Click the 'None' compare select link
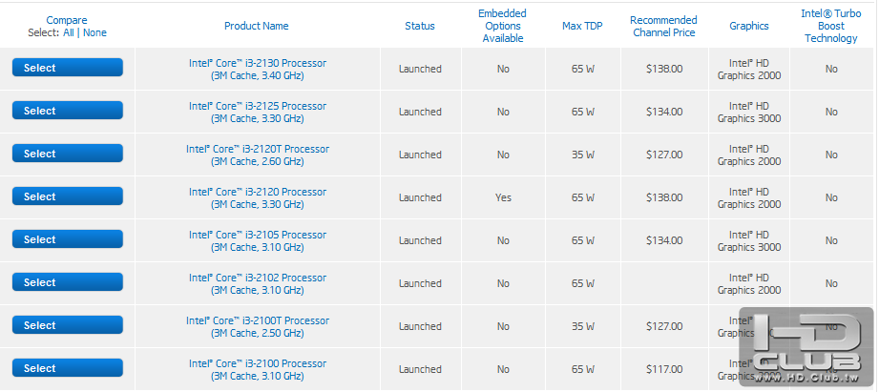 pyautogui.click(x=94, y=32)
